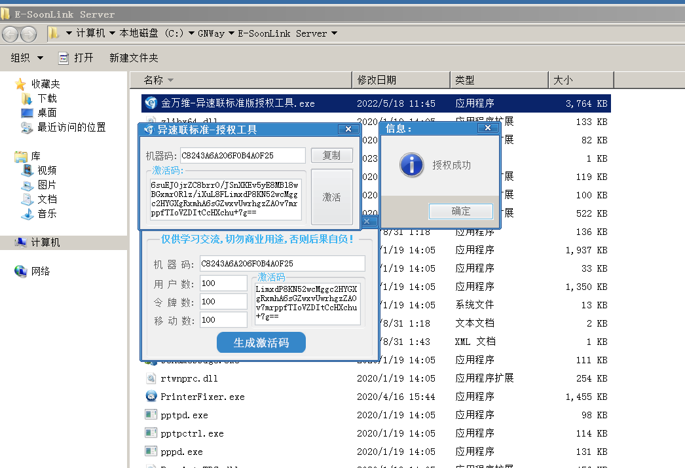
Task: Click the 移动数 input field
Action: (223, 319)
